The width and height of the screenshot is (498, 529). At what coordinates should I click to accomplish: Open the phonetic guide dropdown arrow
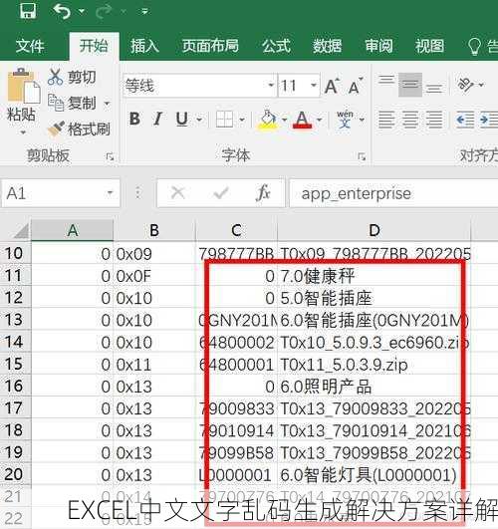click(362, 120)
